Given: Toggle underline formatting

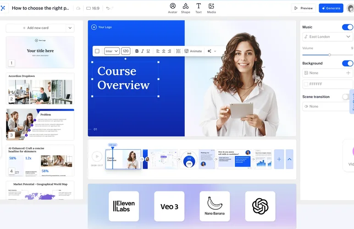Looking at the screenshot, I should 148,51.
